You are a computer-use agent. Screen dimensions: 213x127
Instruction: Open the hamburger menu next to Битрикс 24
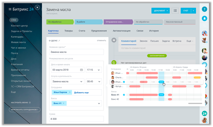(x=10, y=9)
